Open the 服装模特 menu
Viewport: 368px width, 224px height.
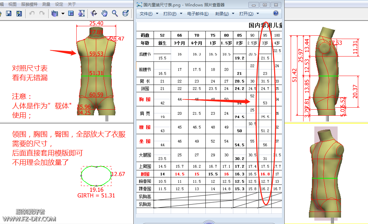29,4
